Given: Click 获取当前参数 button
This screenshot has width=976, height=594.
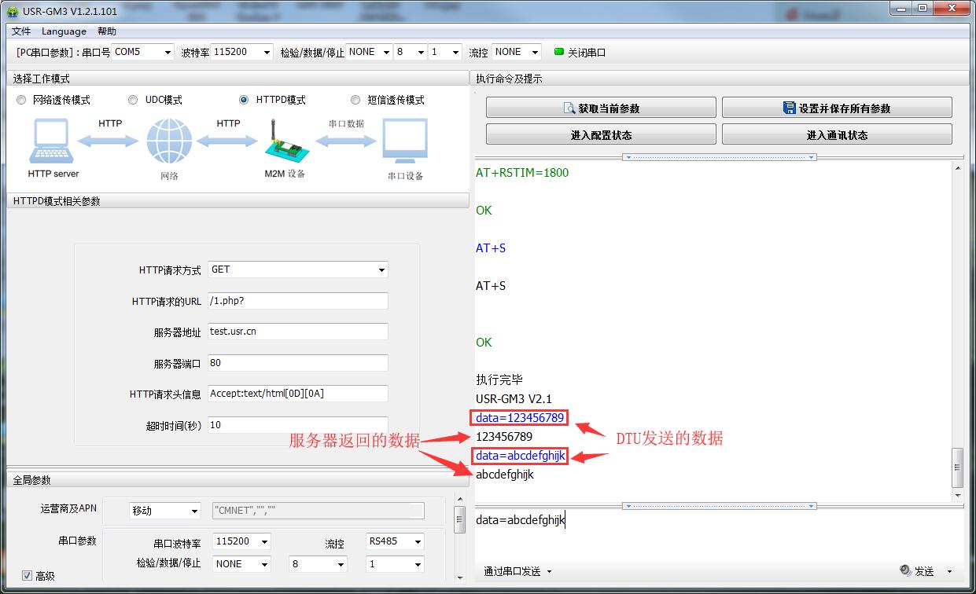Looking at the screenshot, I should click(601, 108).
